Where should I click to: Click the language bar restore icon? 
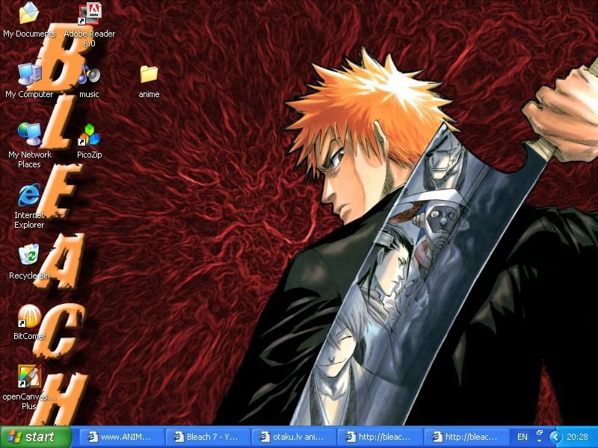pos(540,433)
